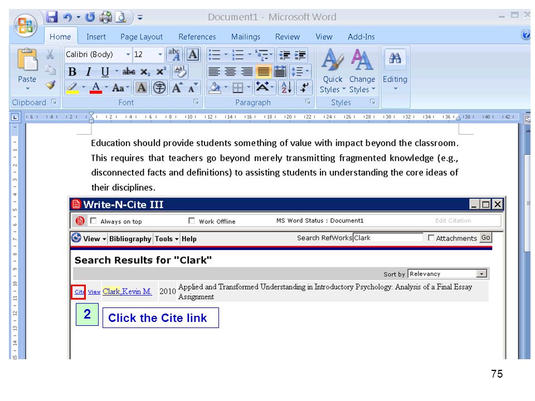The image size is (535, 401).
Task: Switch to Mailings tab
Action: (246, 37)
